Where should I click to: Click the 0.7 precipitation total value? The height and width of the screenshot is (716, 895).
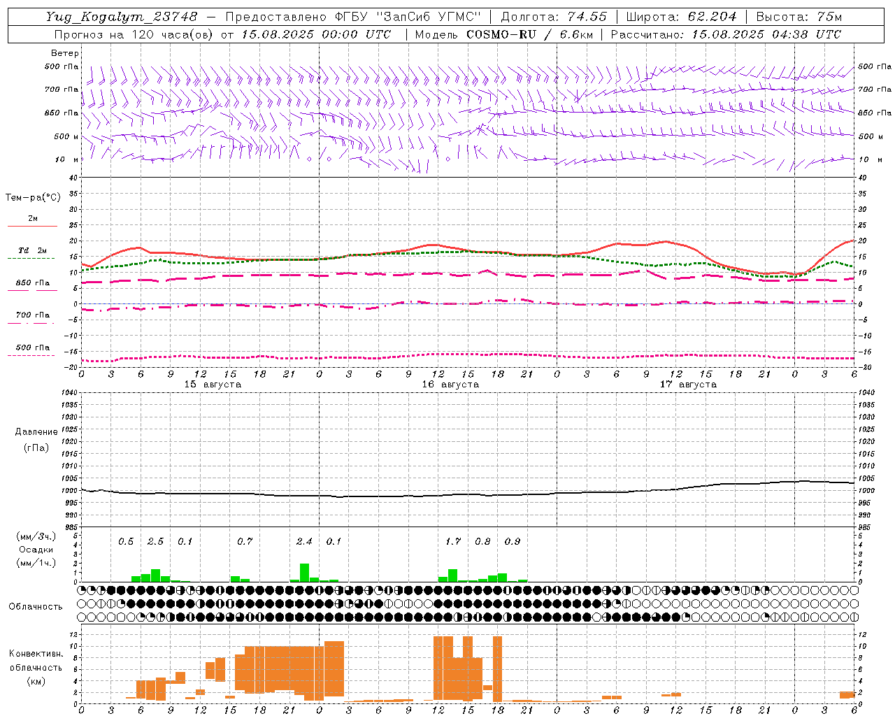point(245,542)
